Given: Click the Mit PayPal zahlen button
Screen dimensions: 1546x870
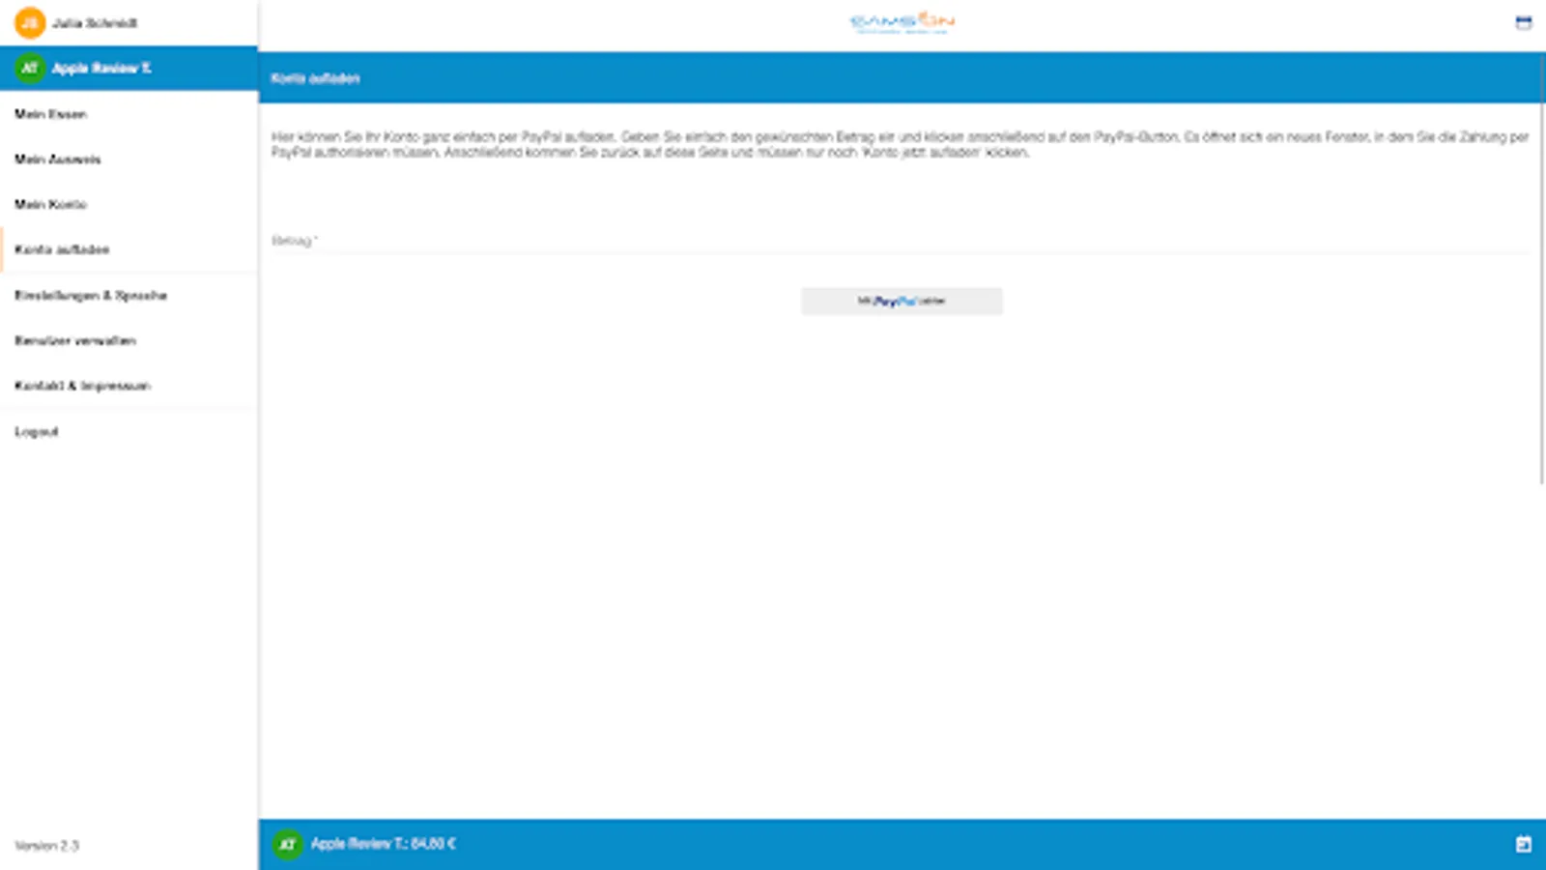Looking at the screenshot, I should click(x=902, y=301).
